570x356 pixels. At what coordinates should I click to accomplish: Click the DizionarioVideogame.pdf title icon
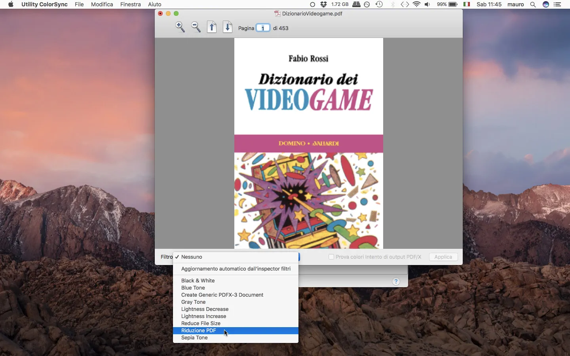click(x=277, y=13)
